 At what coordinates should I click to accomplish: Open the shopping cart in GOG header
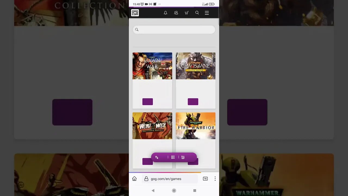click(x=187, y=13)
